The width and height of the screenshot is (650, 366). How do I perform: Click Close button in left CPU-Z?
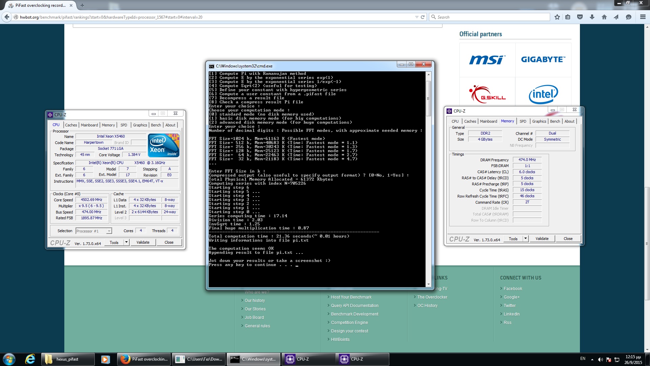click(169, 242)
